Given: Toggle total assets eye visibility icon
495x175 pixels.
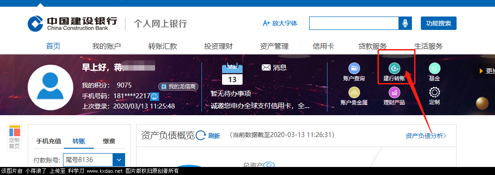Looking at the screenshot, I should point(269,165).
